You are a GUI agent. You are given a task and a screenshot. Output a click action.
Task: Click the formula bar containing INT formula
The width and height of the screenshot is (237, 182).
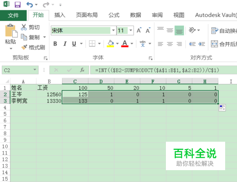[164, 70]
